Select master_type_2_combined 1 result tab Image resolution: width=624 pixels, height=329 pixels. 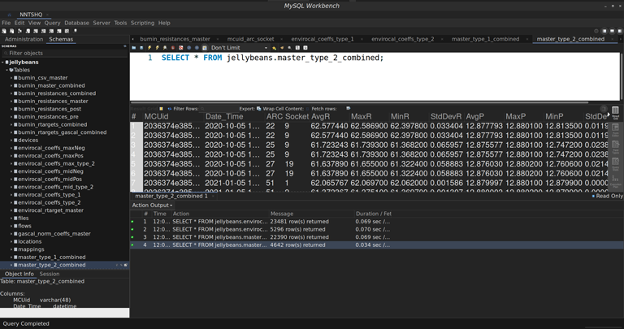coord(171,196)
